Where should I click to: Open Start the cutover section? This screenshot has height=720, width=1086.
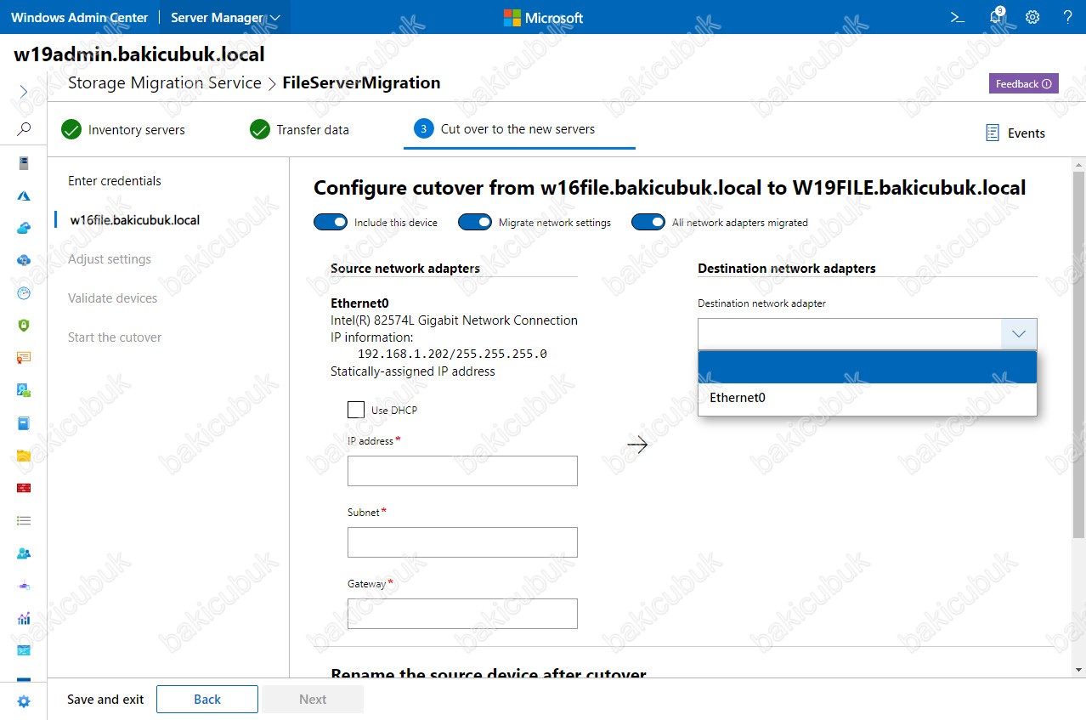click(x=115, y=337)
